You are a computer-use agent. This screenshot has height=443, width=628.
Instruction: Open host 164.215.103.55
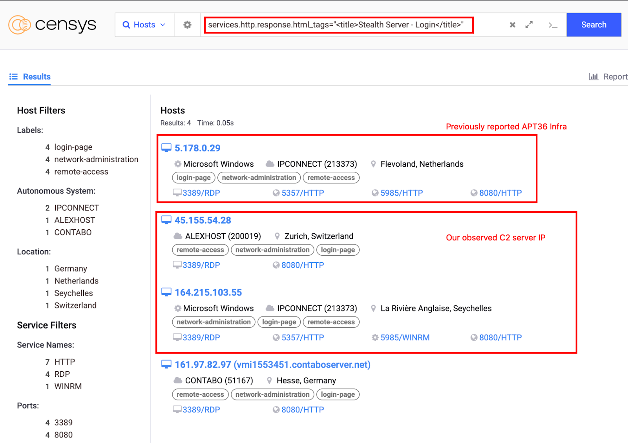click(x=208, y=292)
